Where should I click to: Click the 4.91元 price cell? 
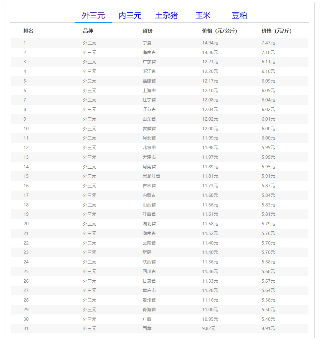pos(268,328)
